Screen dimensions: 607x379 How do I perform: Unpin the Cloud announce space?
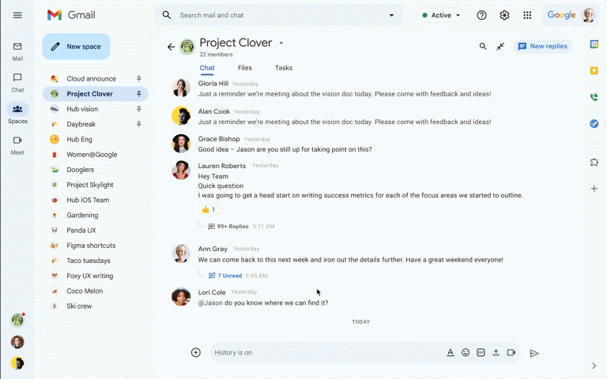pos(139,79)
